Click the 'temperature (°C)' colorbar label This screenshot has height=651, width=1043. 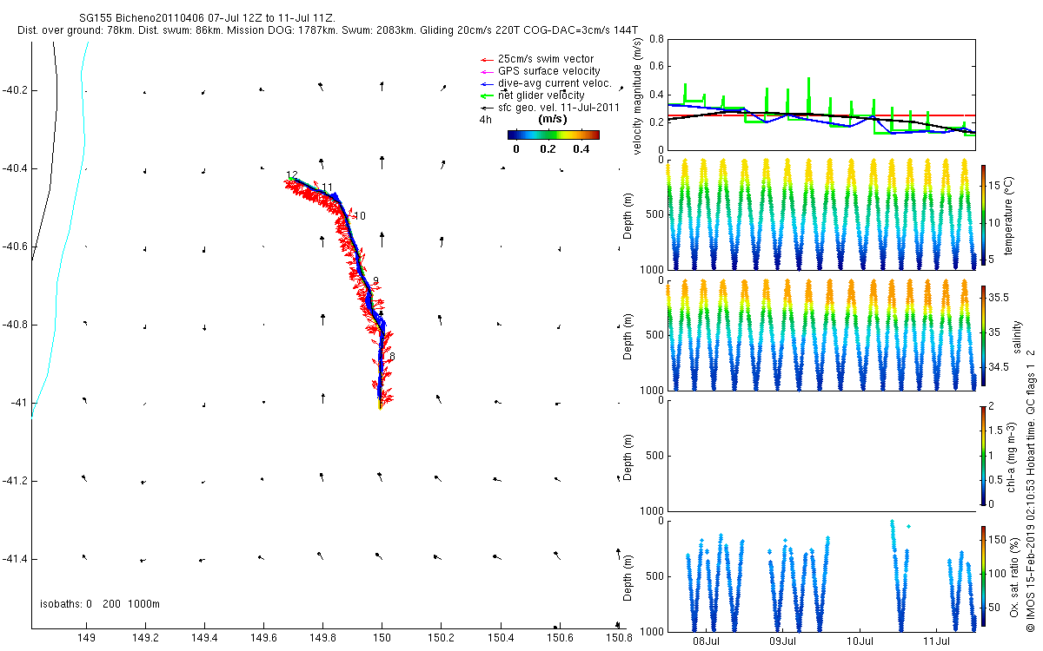coord(1010,215)
